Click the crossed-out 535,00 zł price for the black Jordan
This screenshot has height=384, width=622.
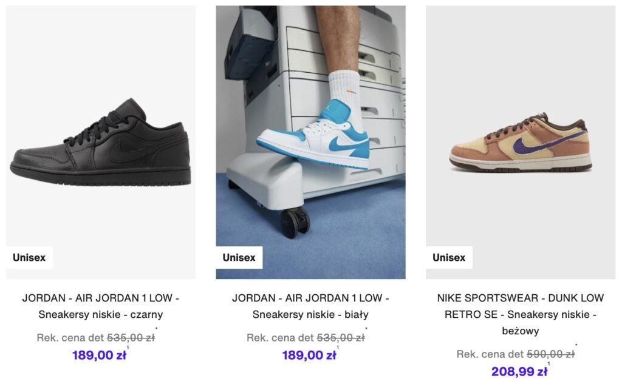(x=131, y=338)
